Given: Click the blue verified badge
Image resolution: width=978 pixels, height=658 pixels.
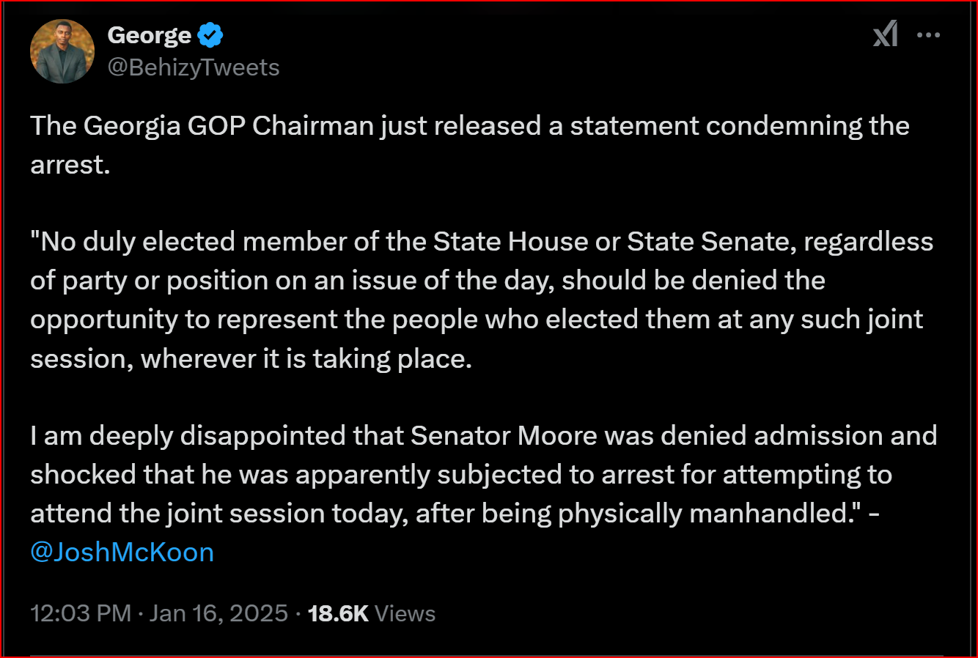Looking at the screenshot, I should pyautogui.click(x=210, y=34).
